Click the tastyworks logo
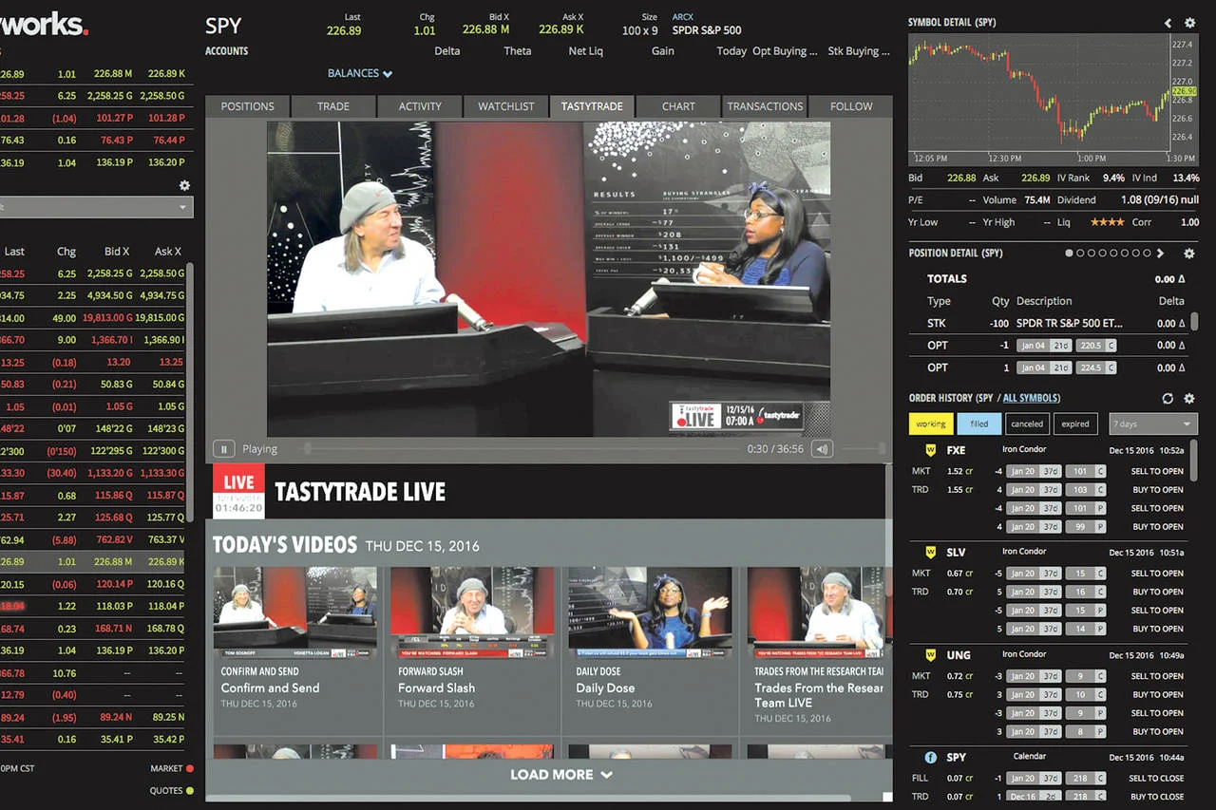This screenshot has height=810, width=1216. (45, 25)
